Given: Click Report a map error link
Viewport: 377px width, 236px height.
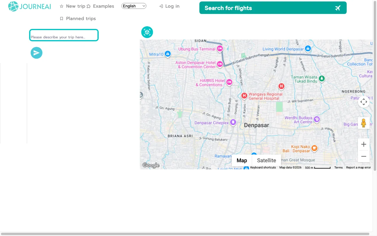Looking at the screenshot, I should [358, 168].
